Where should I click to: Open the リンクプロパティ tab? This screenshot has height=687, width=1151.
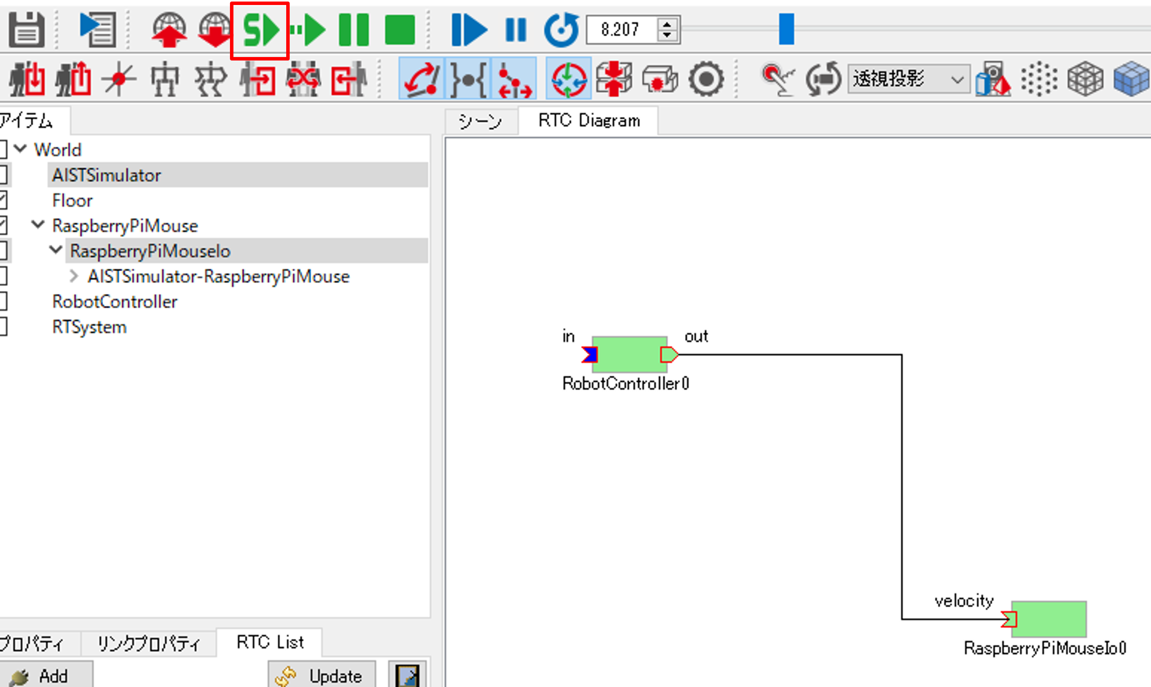tap(149, 643)
